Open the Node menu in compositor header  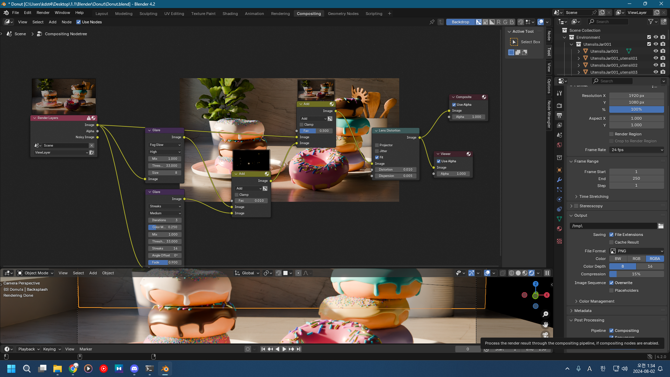tap(67, 22)
